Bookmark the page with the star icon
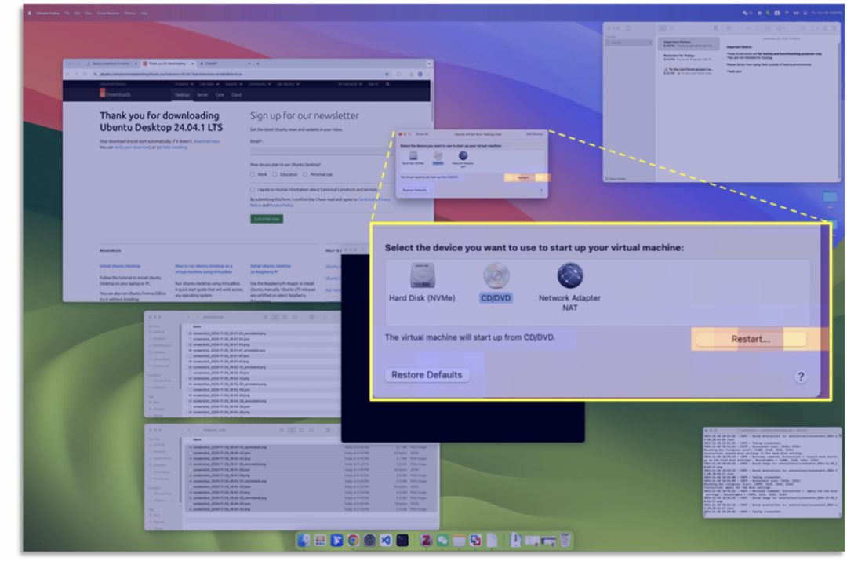The width and height of the screenshot is (847, 561). click(387, 74)
